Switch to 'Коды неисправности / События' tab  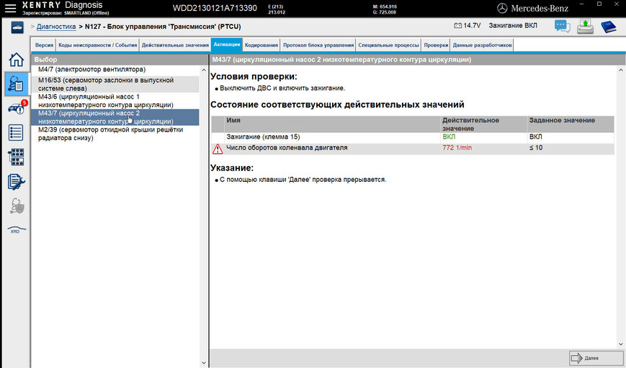tap(97, 45)
